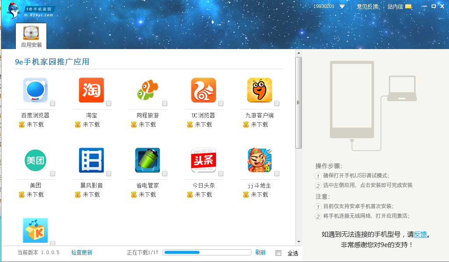Image resolution: width=449 pixels, height=262 pixels.
Task: Click the 九游客户端 app icon
Action: click(x=259, y=90)
